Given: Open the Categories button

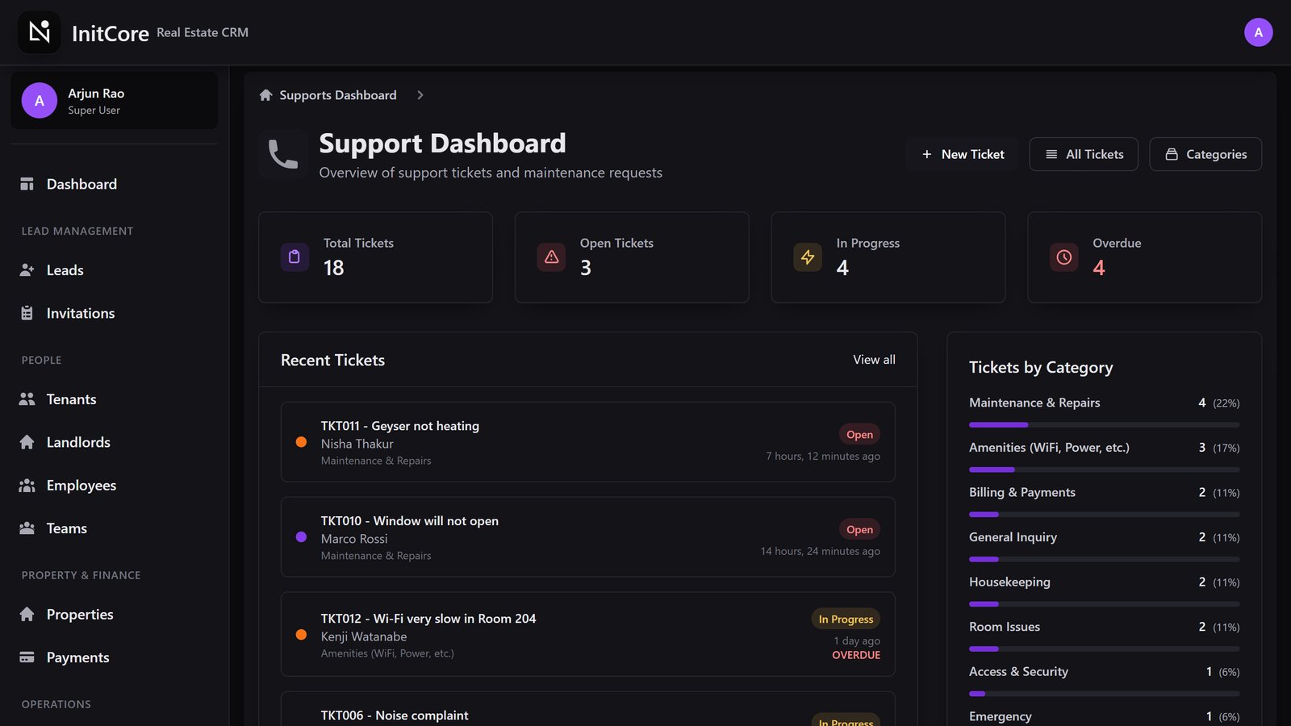Looking at the screenshot, I should [1205, 154].
